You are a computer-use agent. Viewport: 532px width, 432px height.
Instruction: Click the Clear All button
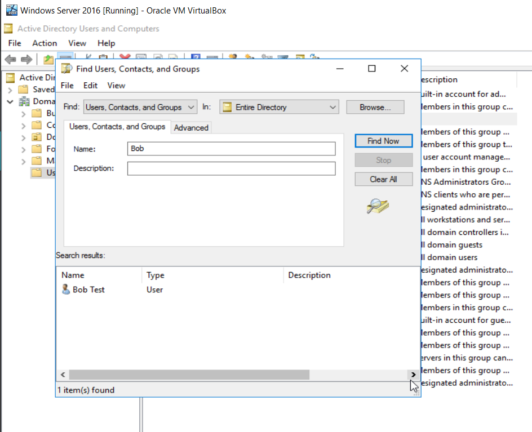383,179
